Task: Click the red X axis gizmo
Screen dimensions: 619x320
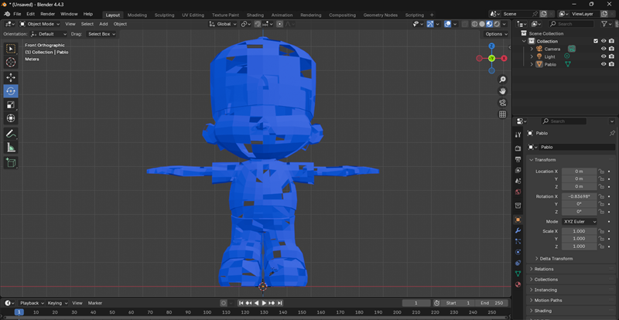Action: [504, 59]
